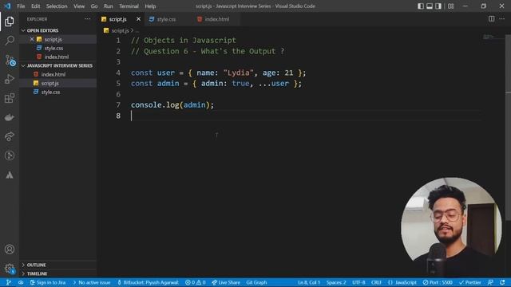This screenshot has width=511, height=287.
Task: Open the View menu
Action: [79, 6]
